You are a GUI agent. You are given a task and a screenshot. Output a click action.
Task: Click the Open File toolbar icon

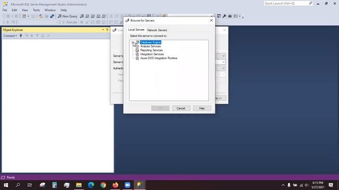click(x=41, y=16)
